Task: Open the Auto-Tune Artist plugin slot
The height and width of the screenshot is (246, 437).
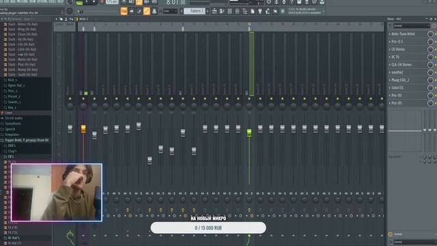Action: (403, 34)
